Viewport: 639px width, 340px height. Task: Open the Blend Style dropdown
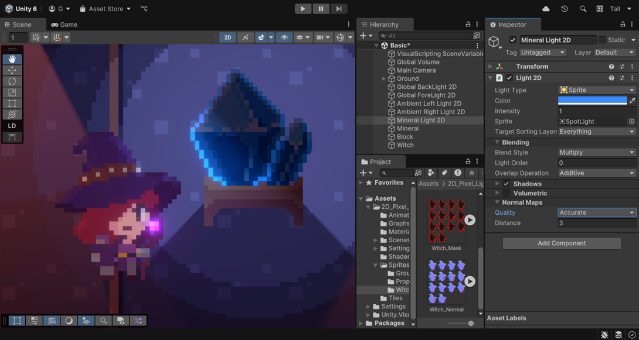pyautogui.click(x=597, y=153)
